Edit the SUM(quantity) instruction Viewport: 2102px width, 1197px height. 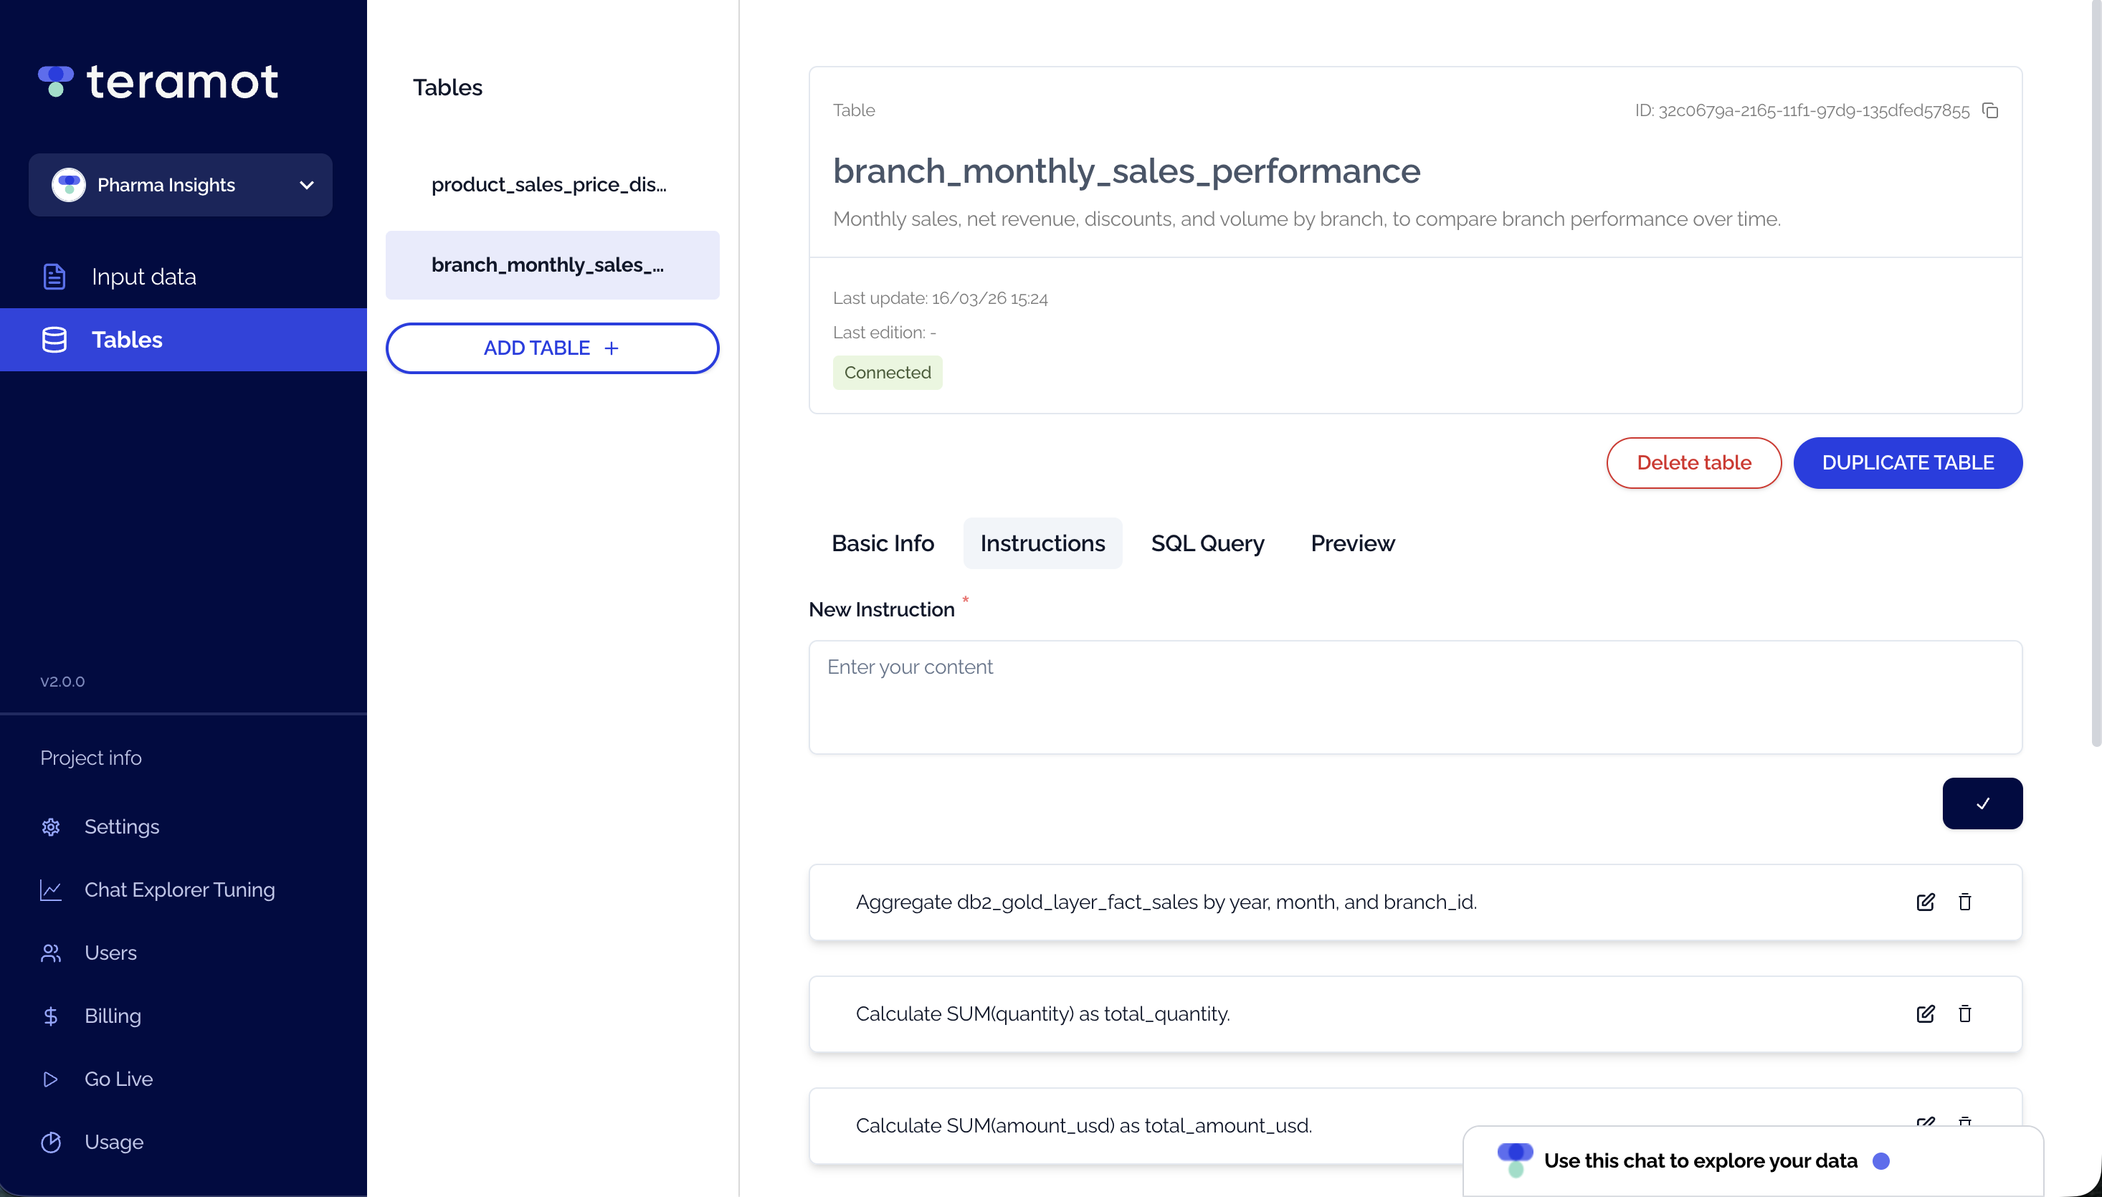pos(1925,1014)
